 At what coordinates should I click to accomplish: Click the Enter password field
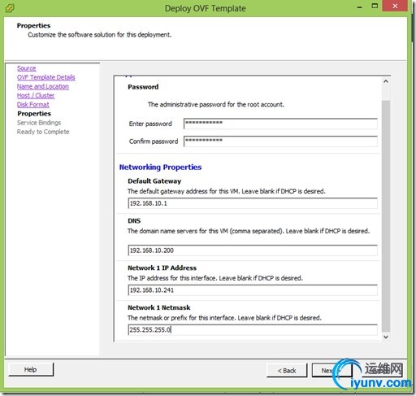tap(280, 124)
